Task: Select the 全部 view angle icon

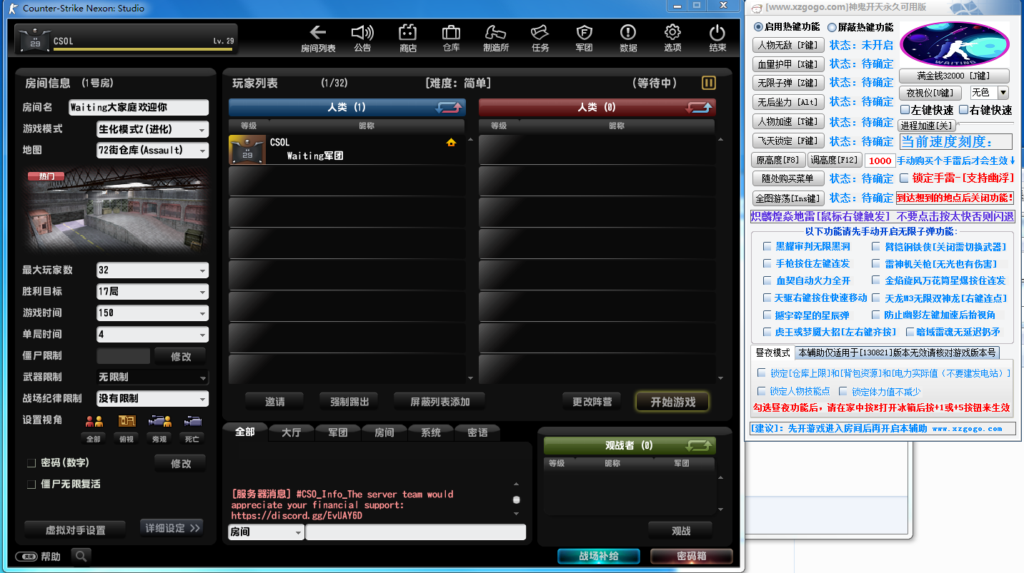Action: point(94,422)
